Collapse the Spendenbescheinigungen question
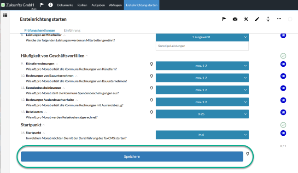Viewport: 298px width, 173px height. pyautogui.click(x=64, y=88)
